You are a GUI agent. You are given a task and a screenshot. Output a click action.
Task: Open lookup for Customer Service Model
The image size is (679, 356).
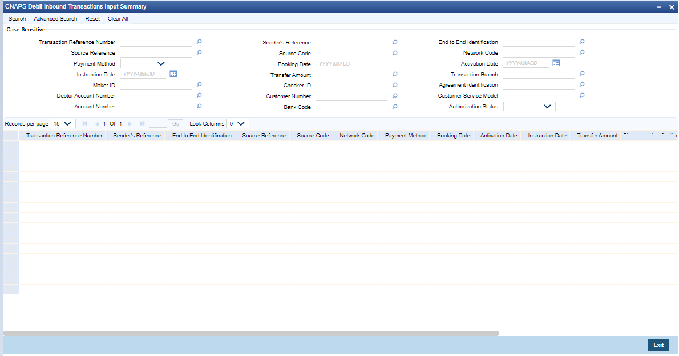(x=582, y=95)
